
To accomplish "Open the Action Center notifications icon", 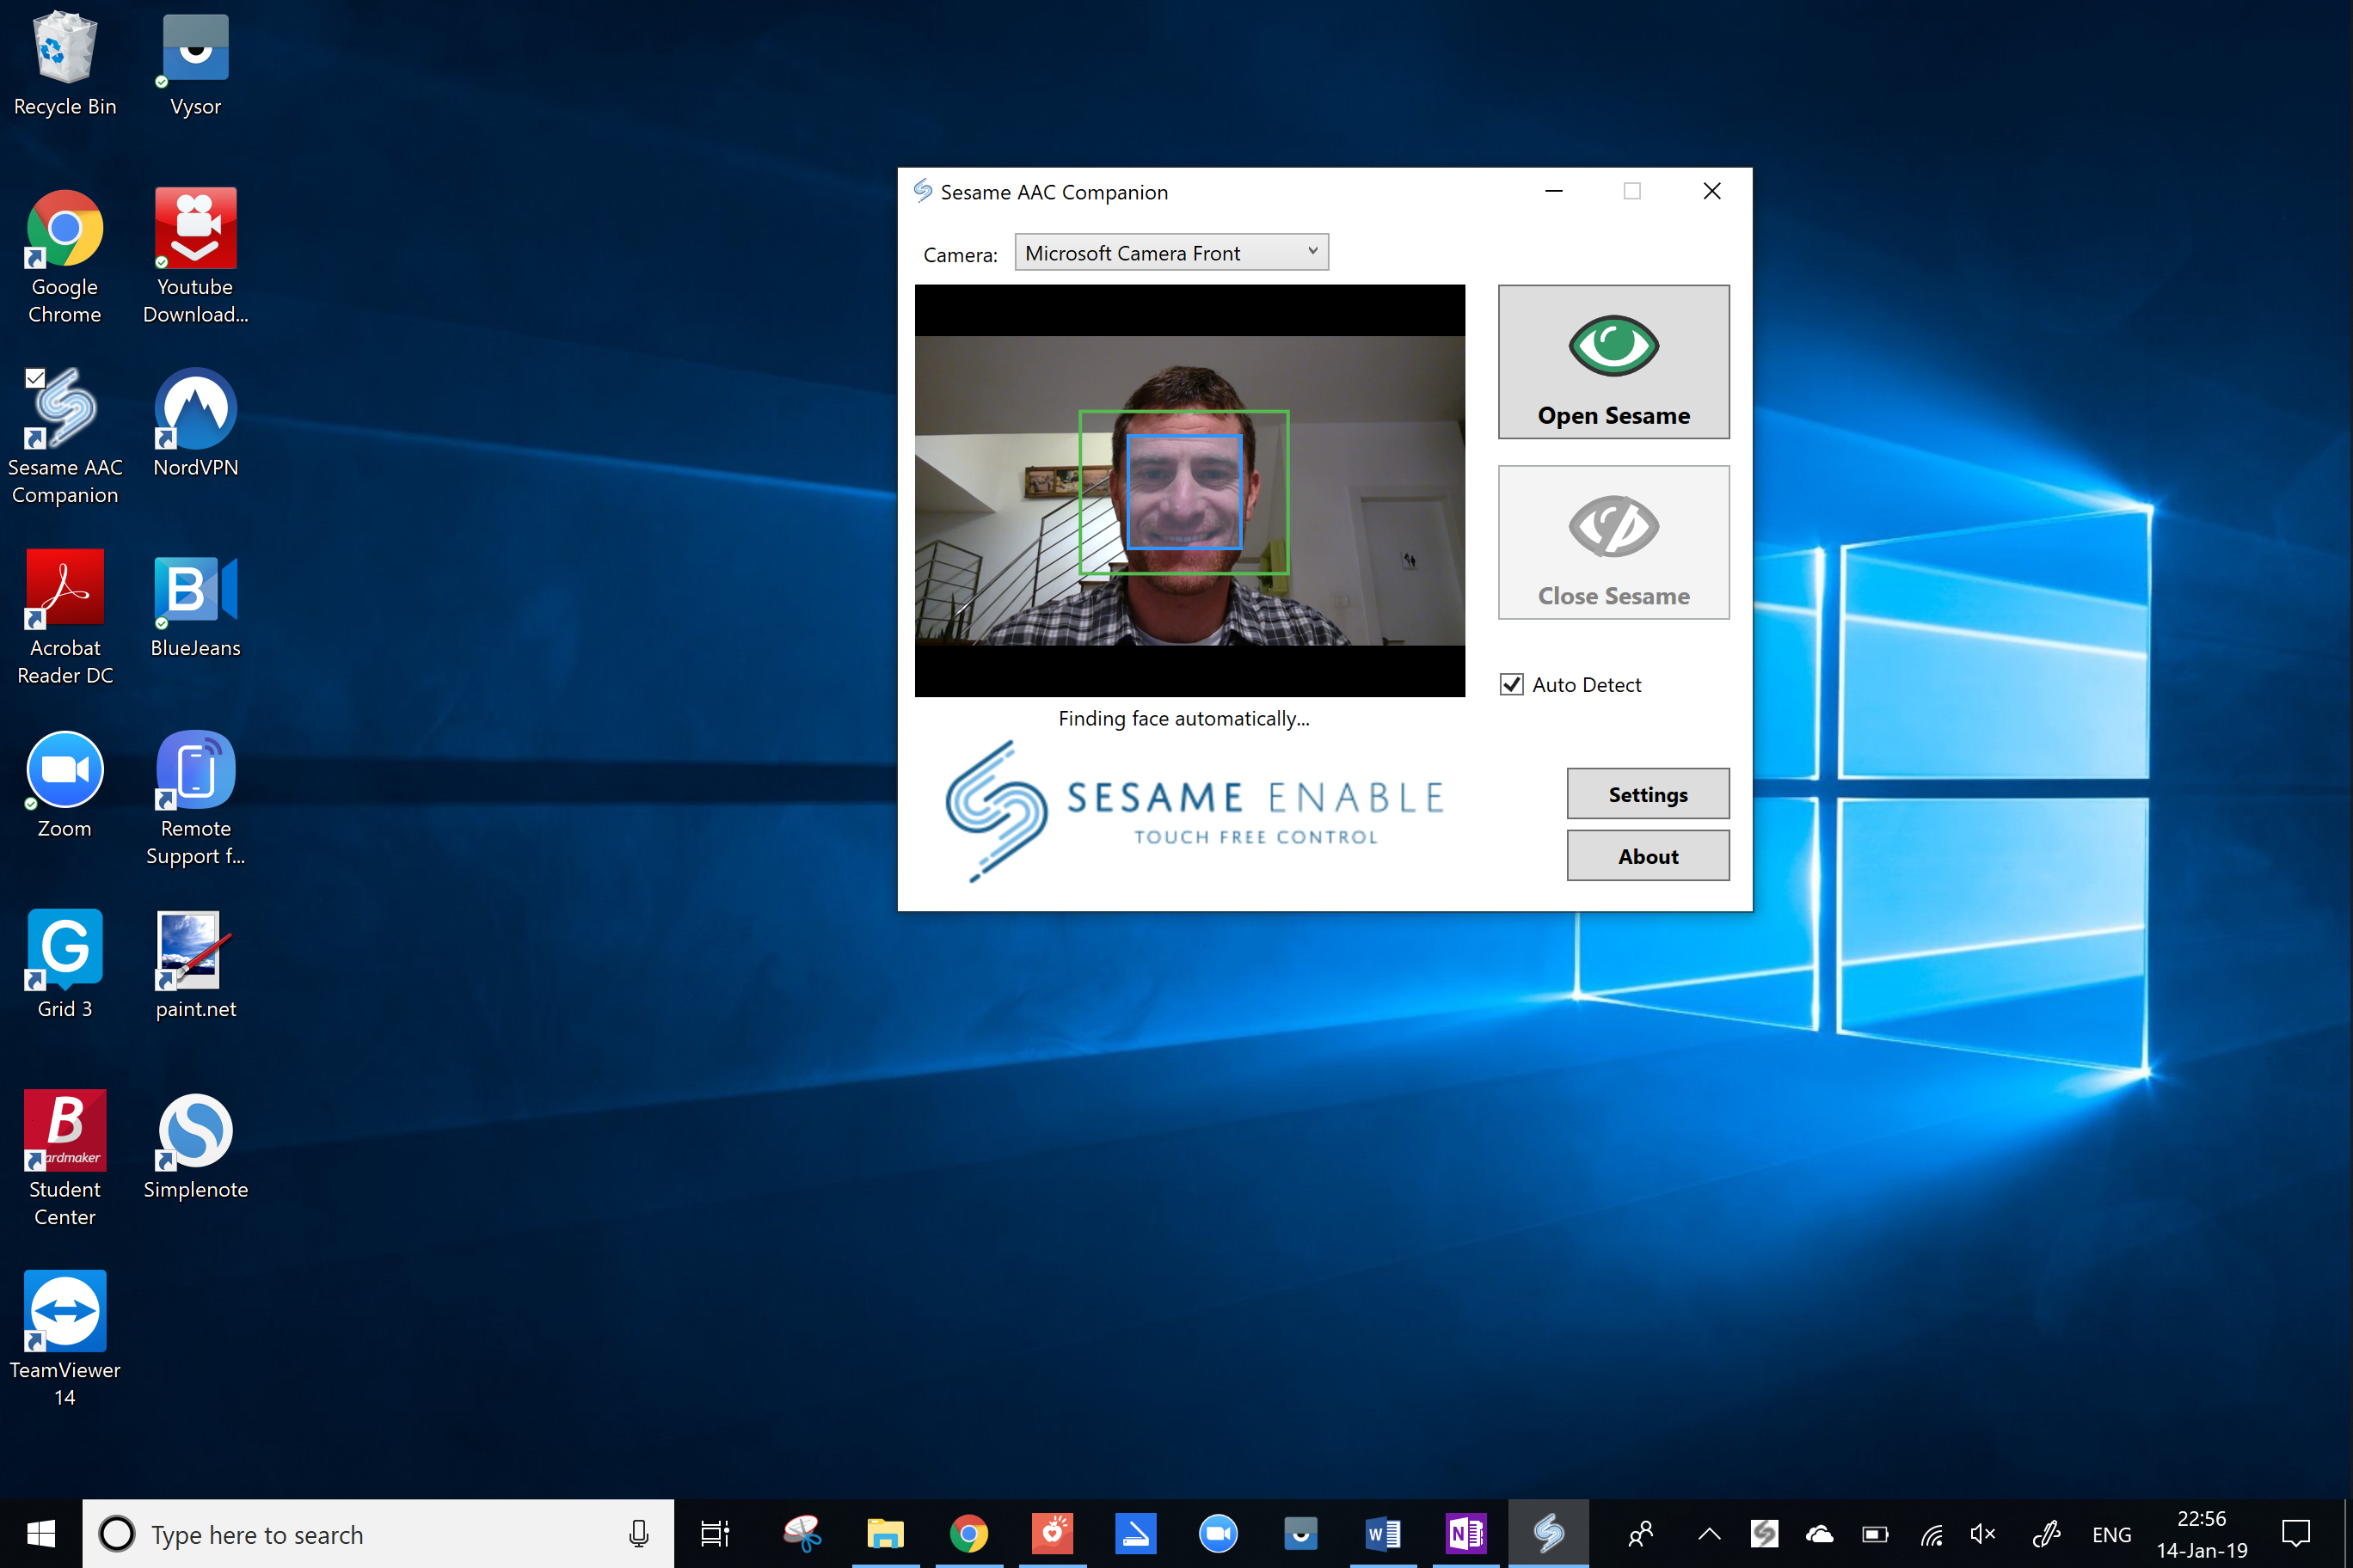I will (x=2295, y=1533).
